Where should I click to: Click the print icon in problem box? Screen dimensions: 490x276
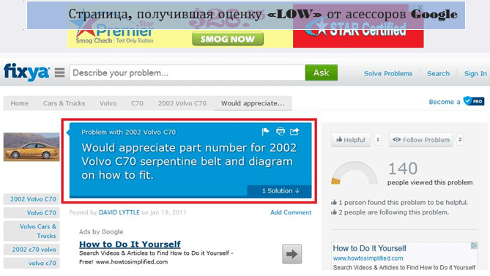click(281, 132)
